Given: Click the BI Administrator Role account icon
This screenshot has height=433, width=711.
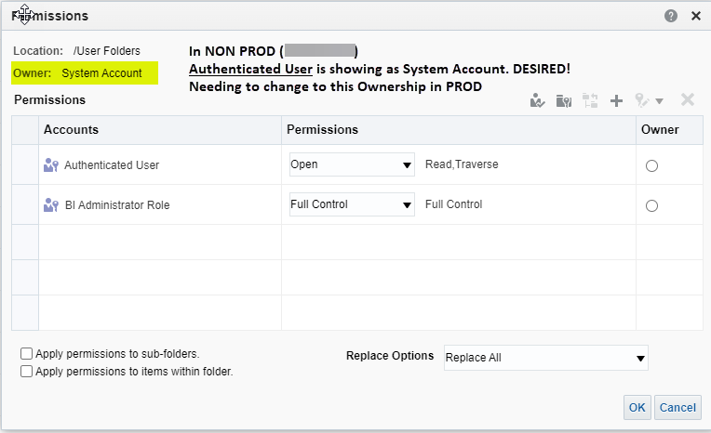Looking at the screenshot, I should pos(51,205).
